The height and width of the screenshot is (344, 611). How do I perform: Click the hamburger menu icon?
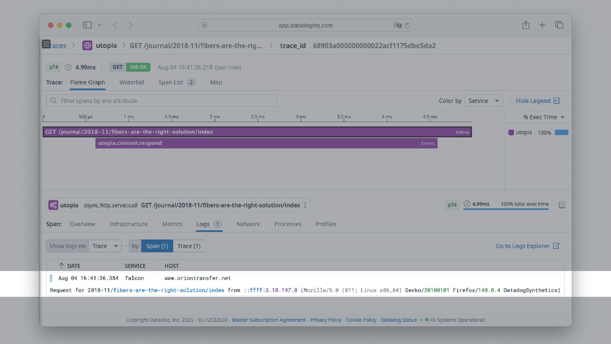[46, 44]
